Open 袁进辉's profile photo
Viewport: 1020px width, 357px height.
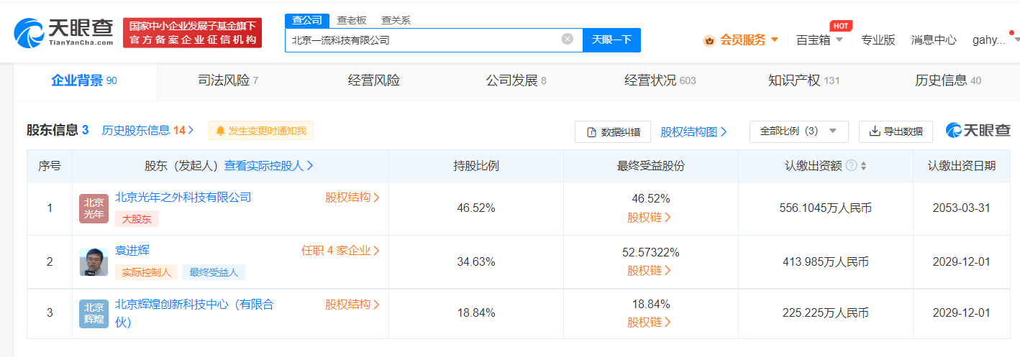pos(94,261)
